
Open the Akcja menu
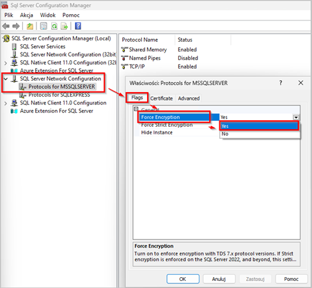(x=26, y=15)
